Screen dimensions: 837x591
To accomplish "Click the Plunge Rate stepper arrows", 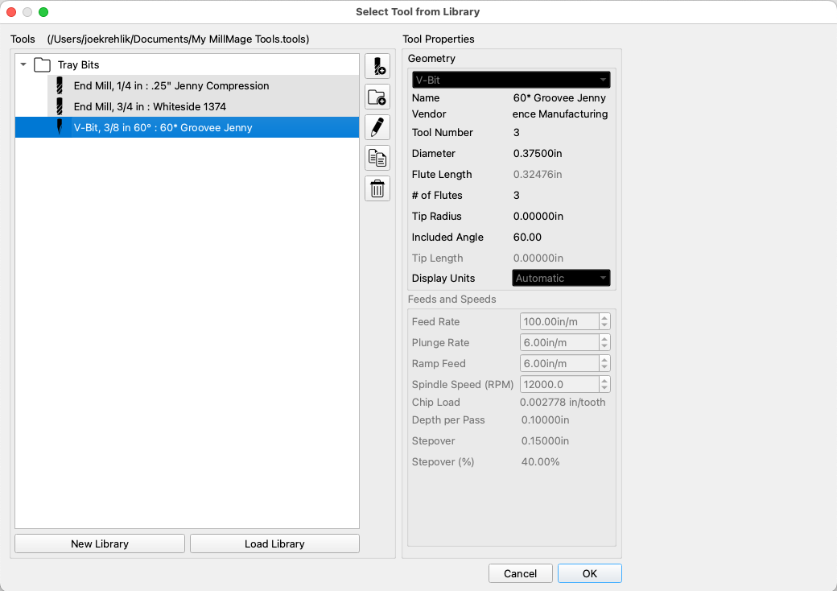I will [604, 342].
